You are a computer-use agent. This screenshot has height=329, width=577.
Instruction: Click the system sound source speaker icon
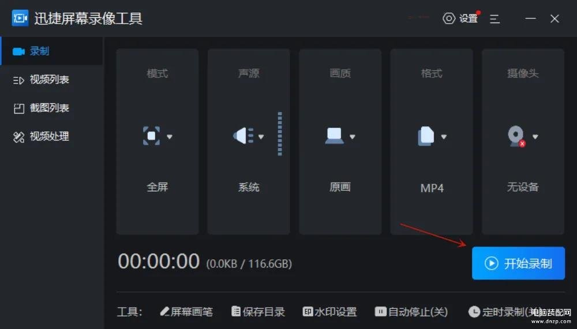243,136
